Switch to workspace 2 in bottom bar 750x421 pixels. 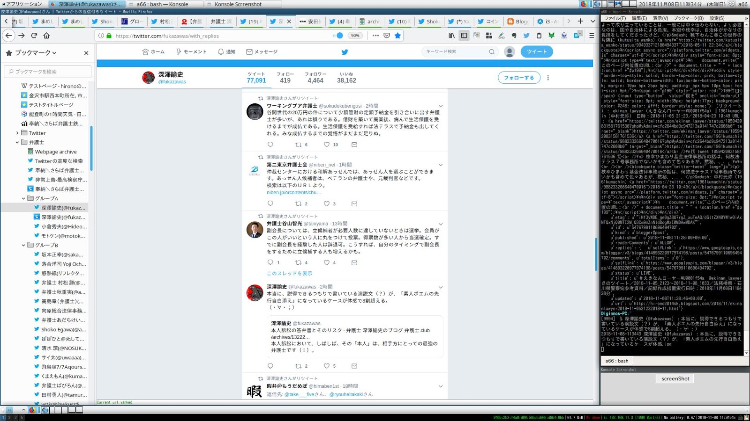tap(9, 417)
